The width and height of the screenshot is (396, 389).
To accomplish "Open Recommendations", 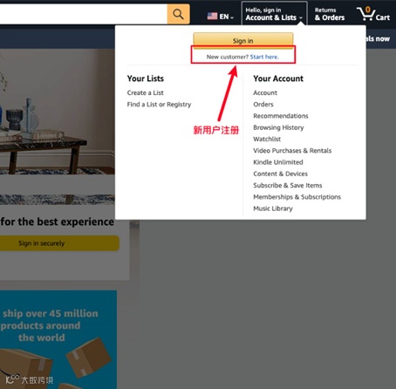I will [x=281, y=116].
